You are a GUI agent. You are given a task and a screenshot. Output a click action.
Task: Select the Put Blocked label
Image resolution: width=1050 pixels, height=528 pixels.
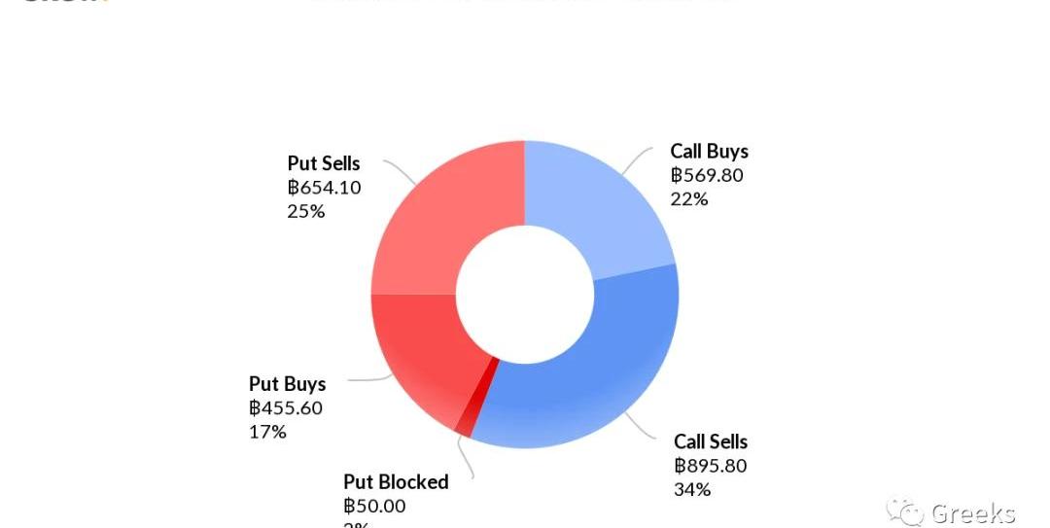(396, 482)
